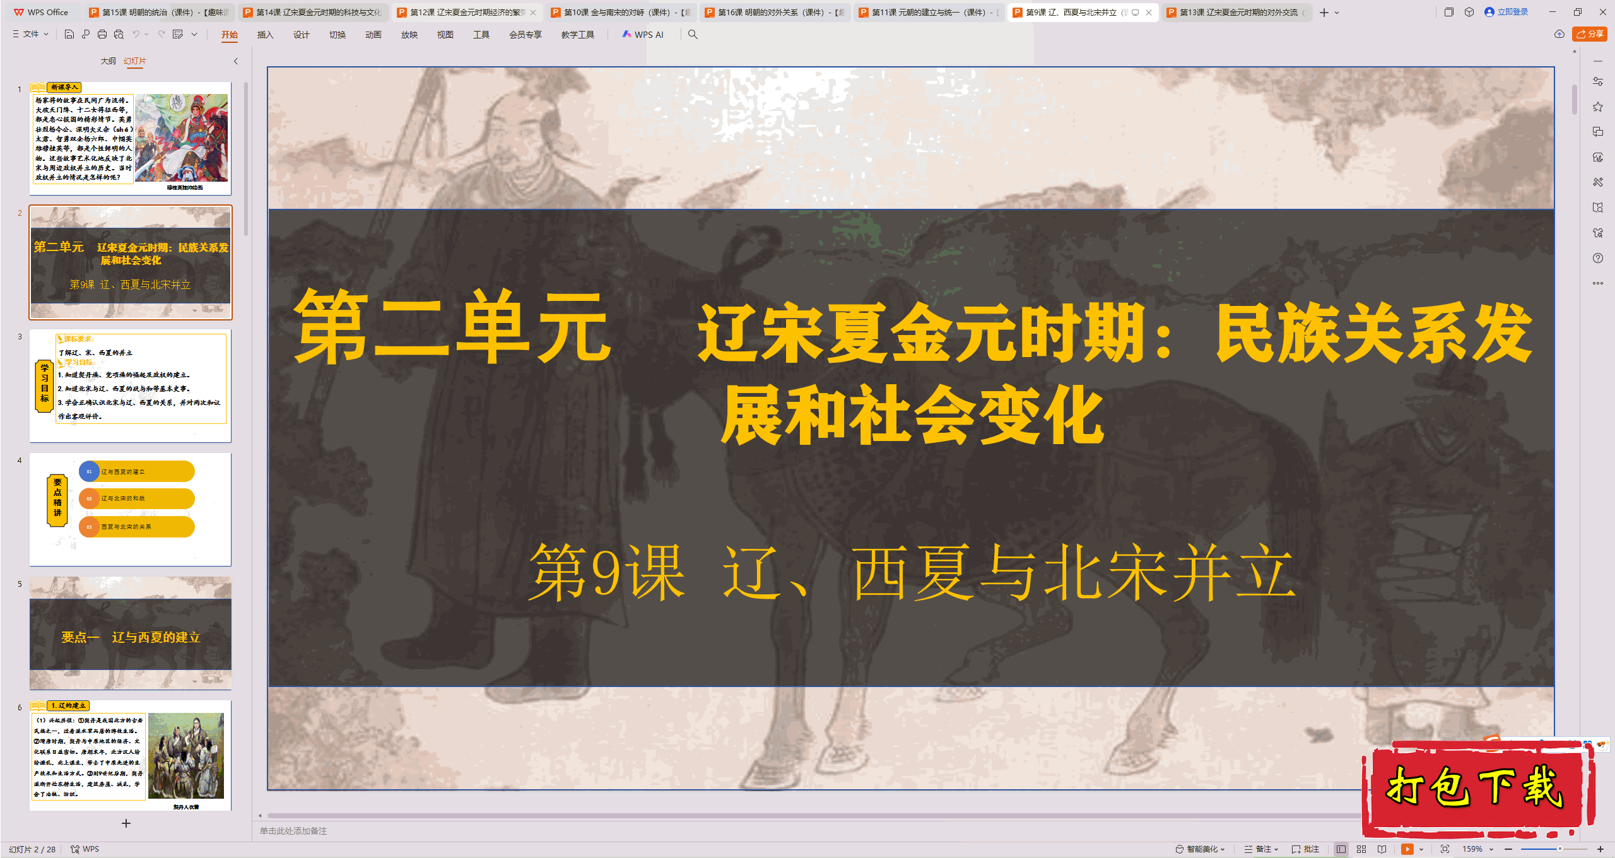Click the orange 分享 share button
Image resolution: width=1615 pixels, height=858 pixels.
point(1590,34)
